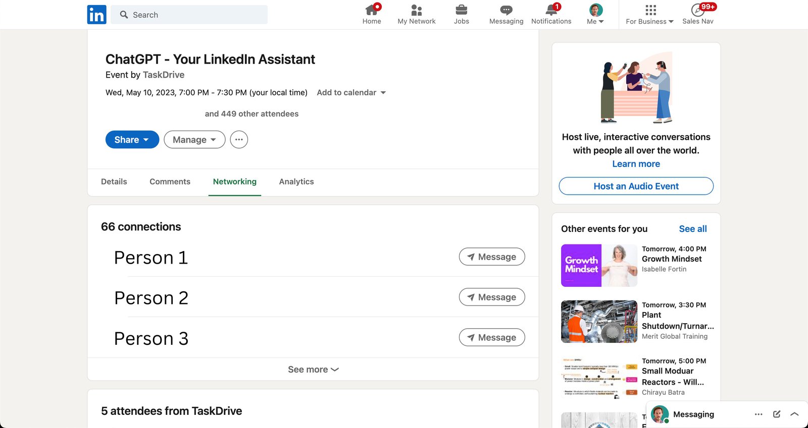This screenshot has height=428, width=808.
Task: Open Messaging overlay three-dot options
Action: tap(759, 414)
